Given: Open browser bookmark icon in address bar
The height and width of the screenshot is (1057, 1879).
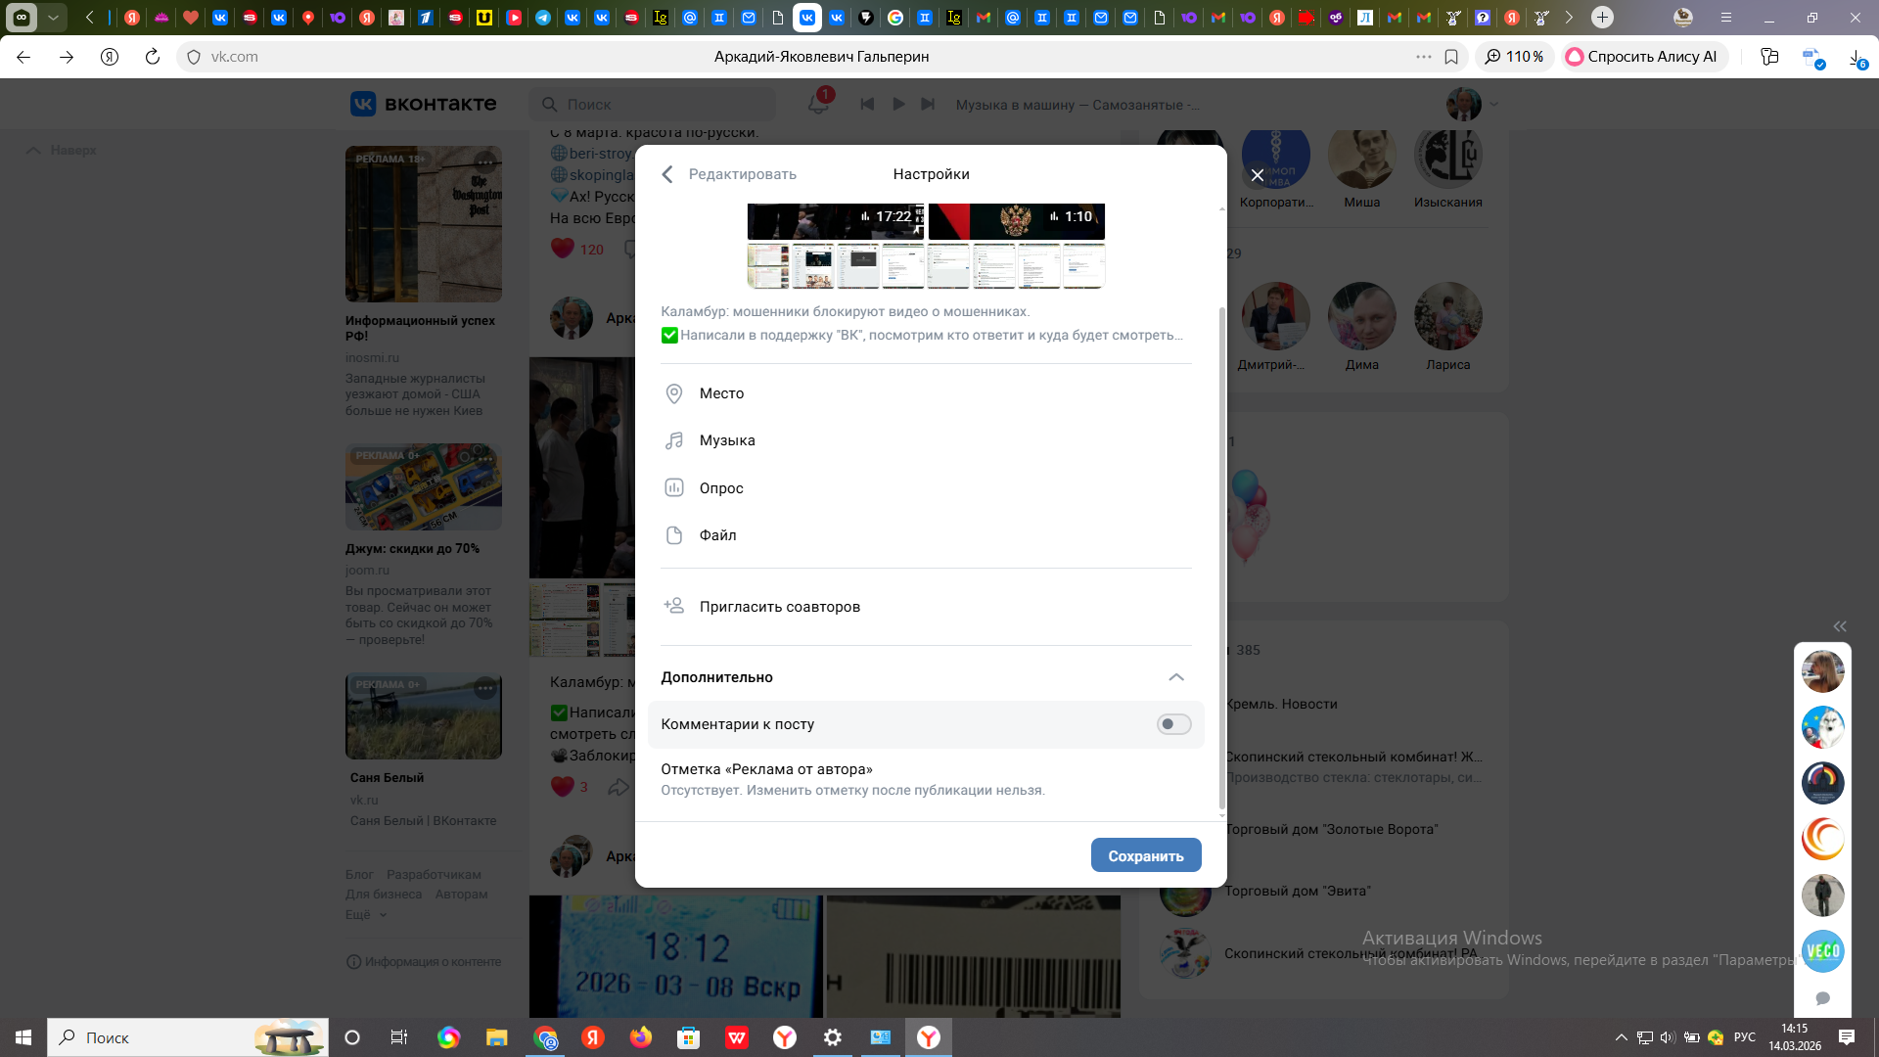Looking at the screenshot, I should pyautogui.click(x=1451, y=57).
